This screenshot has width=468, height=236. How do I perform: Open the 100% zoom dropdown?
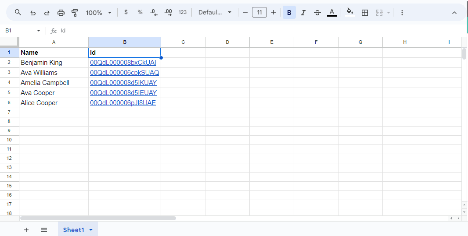coord(98,13)
